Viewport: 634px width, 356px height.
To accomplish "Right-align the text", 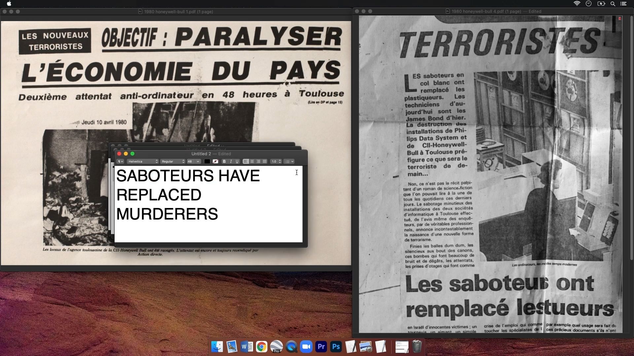I will [259, 162].
